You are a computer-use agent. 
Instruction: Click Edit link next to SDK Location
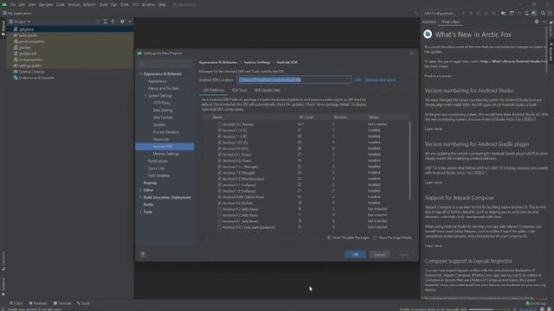358,80
